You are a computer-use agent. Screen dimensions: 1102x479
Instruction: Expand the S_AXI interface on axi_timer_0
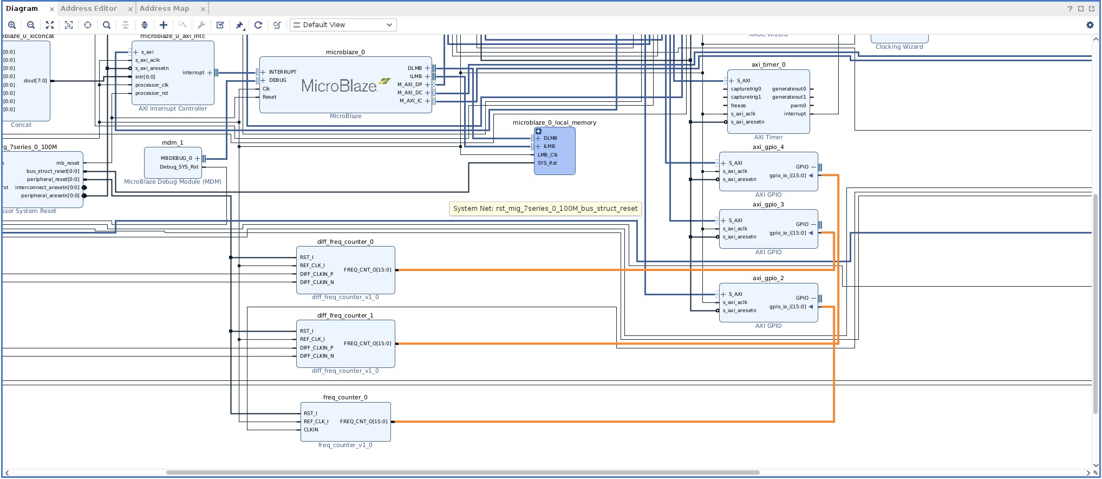pyautogui.click(x=732, y=81)
